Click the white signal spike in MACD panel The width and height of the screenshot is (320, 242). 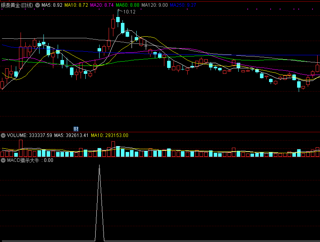[100, 203]
